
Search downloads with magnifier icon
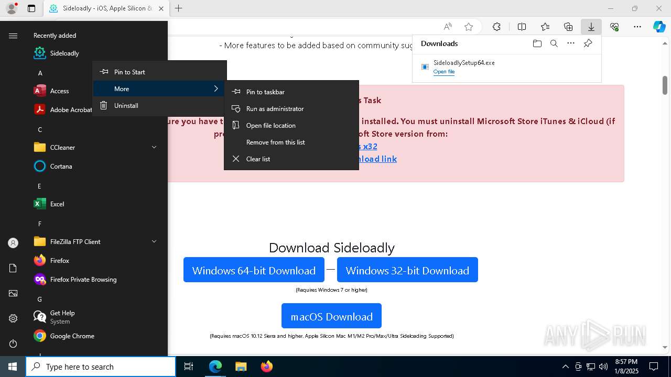[x=554, y=43]
